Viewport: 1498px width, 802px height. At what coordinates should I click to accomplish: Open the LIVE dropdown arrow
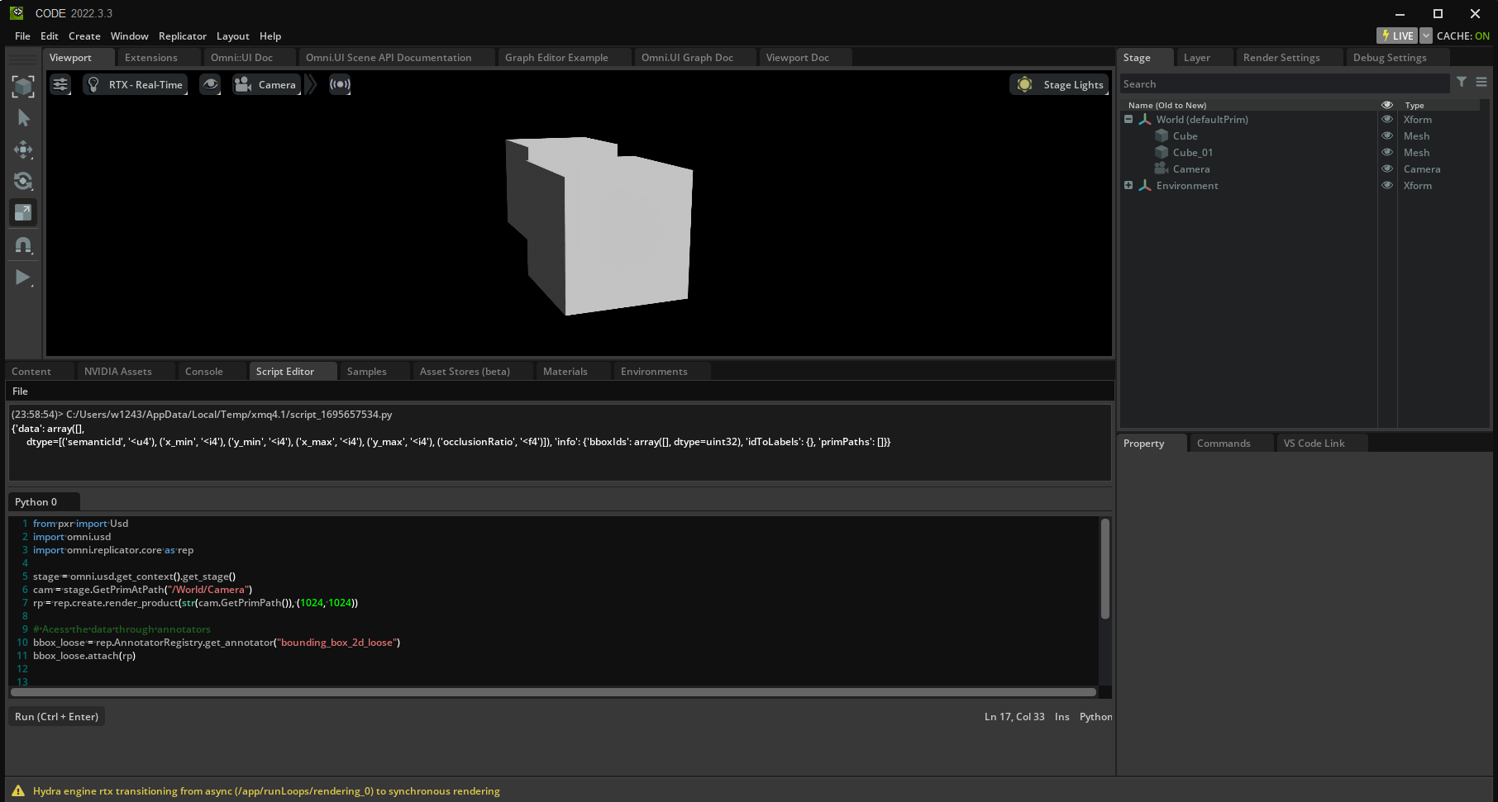click(x=1425, y=36)
